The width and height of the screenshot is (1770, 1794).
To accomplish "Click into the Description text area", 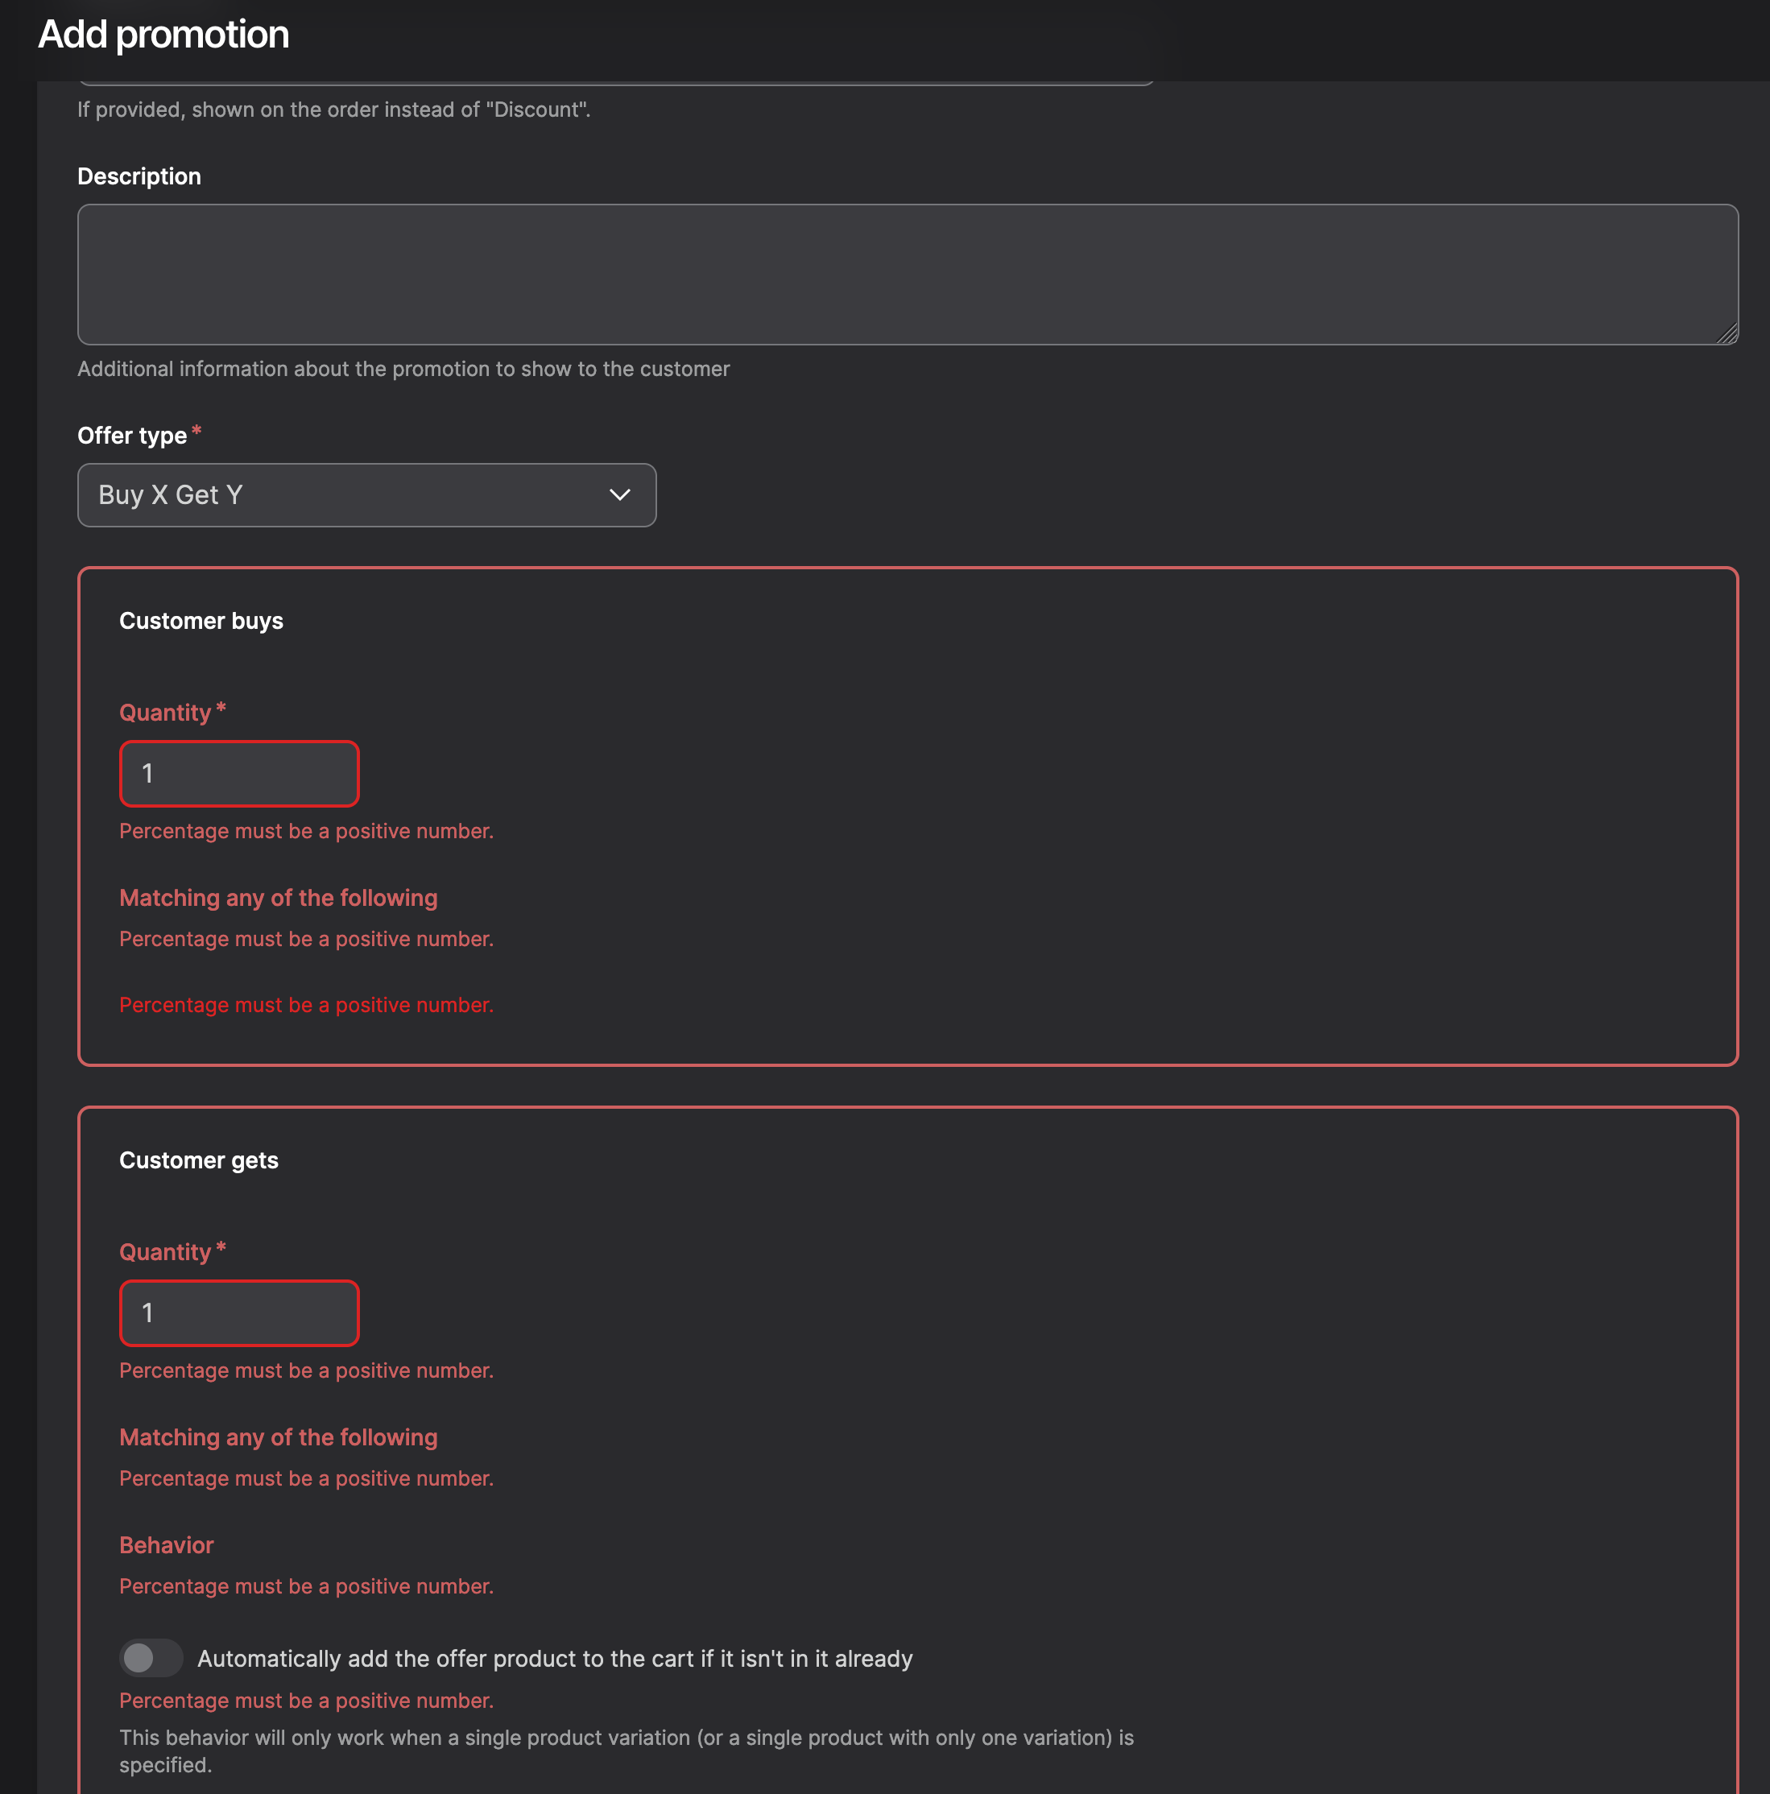I will point(907,275).
